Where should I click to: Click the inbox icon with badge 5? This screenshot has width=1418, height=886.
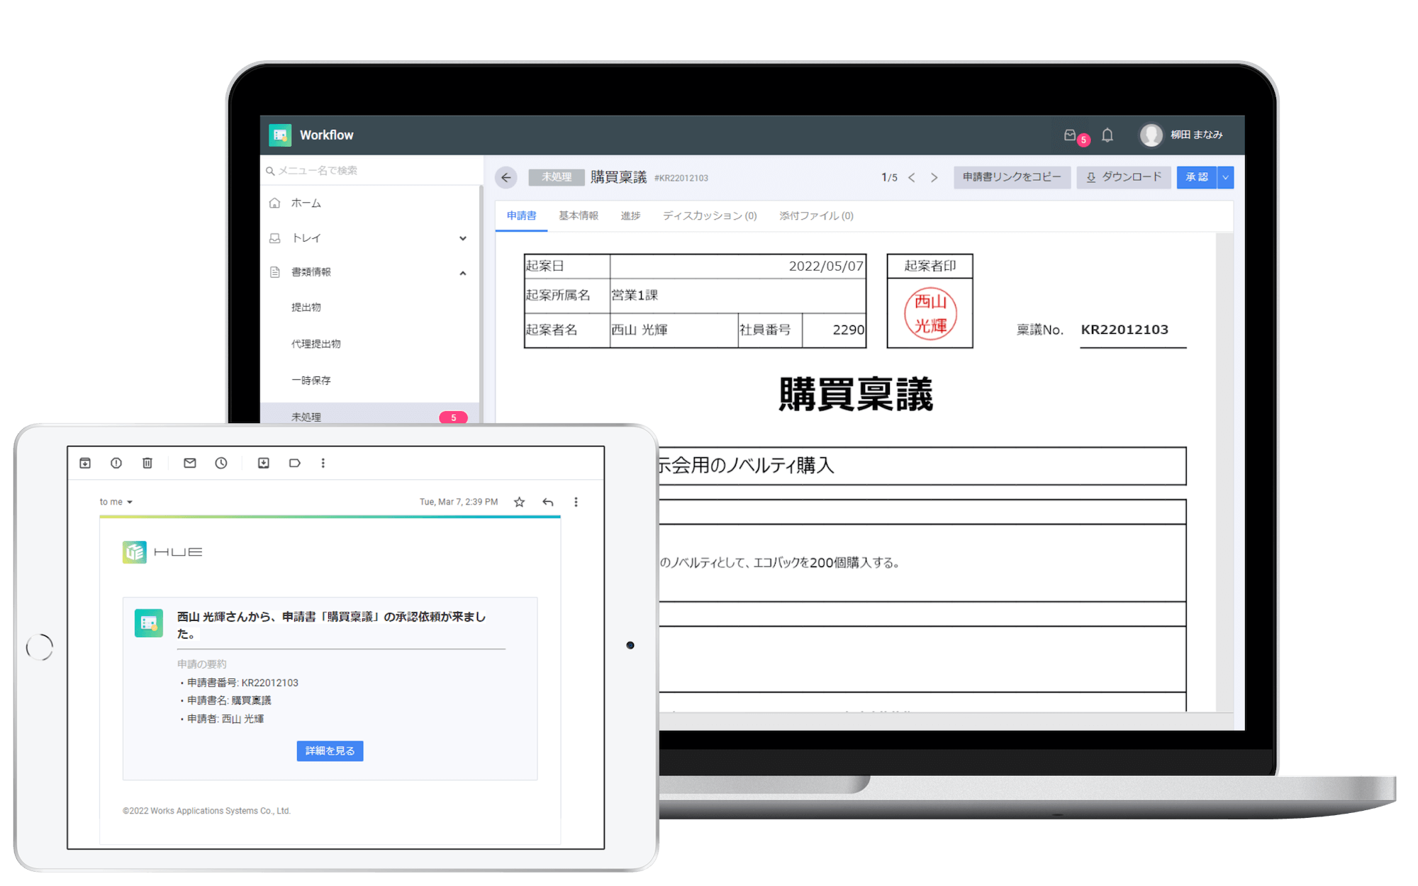[x=1071, y=135]
